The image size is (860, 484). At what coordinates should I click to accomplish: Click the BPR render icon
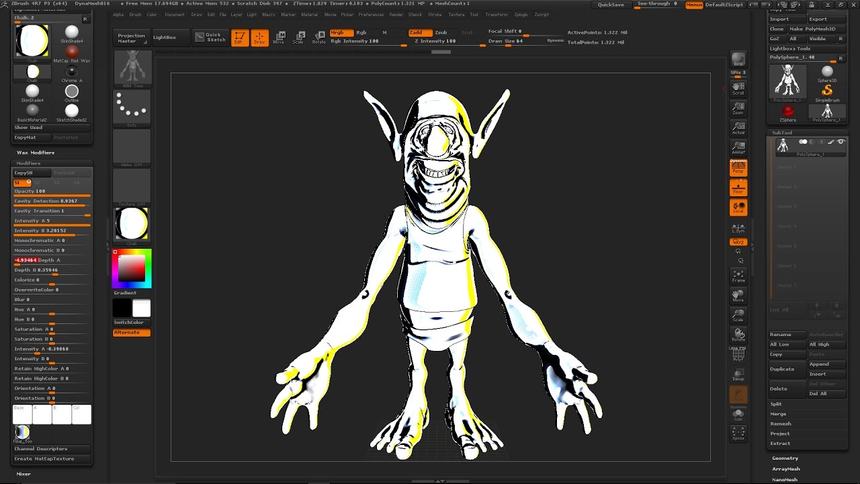tap(738, 59)
